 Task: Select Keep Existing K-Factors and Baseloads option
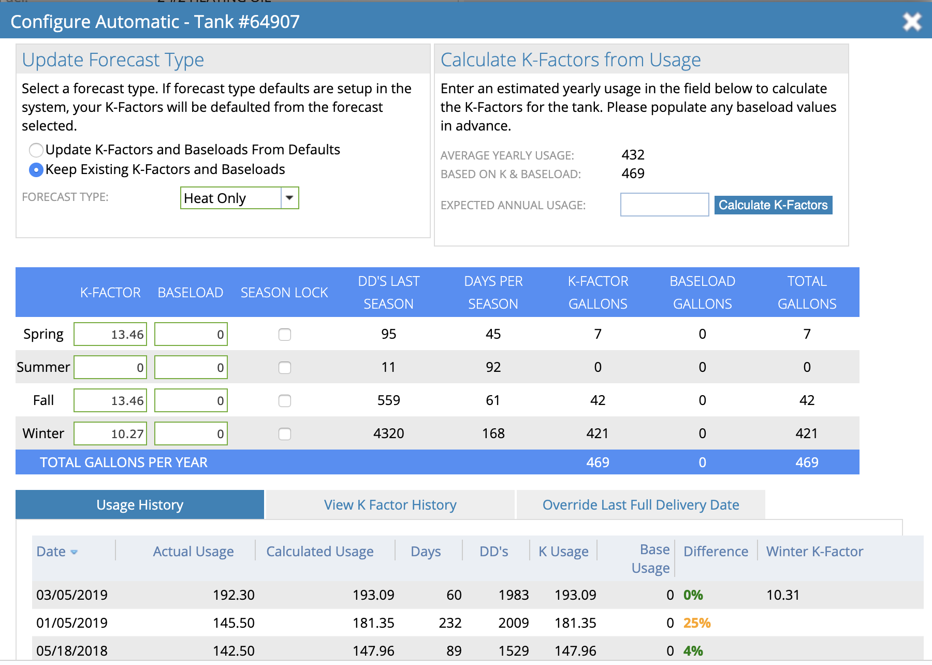click(x=36, y=170)
